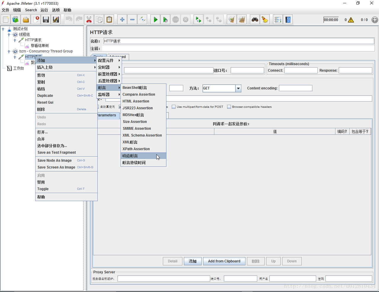Click the New test plan toolbar icon
This screenshot has height=292, width=379.
coord(6,20)
